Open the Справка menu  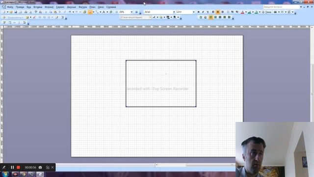111,7
